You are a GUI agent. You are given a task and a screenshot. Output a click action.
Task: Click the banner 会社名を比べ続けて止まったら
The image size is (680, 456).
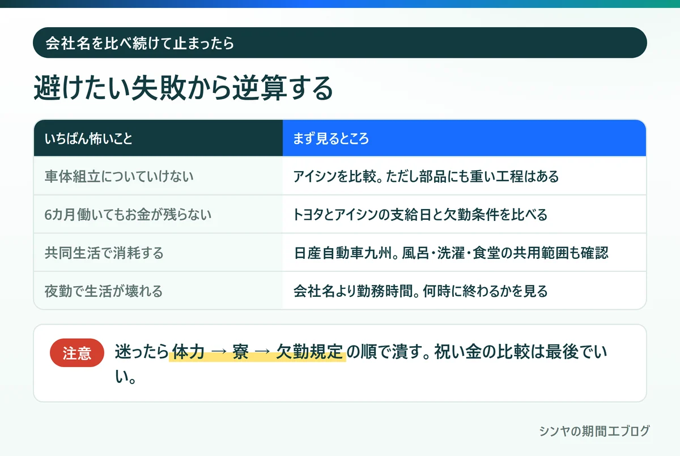tap(340, 42)
